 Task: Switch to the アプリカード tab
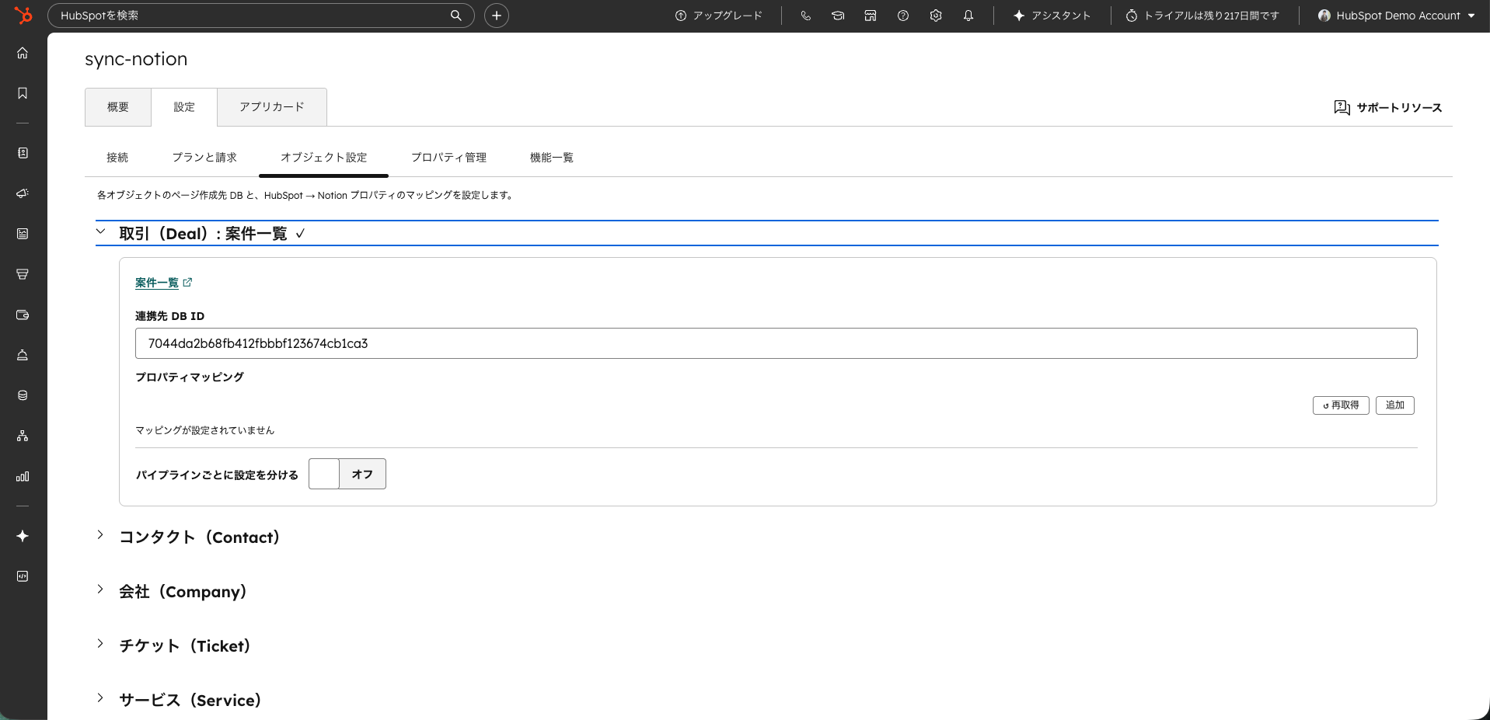(272, 107)
